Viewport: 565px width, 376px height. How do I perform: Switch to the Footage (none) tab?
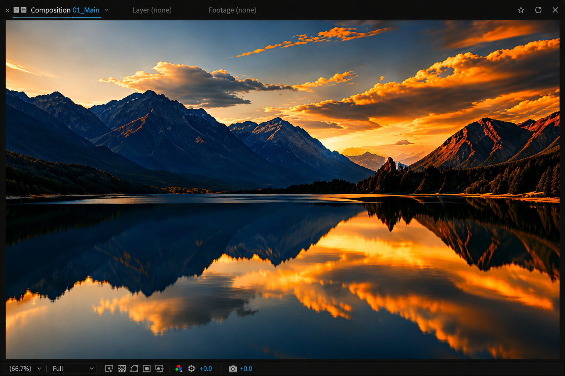232,10
